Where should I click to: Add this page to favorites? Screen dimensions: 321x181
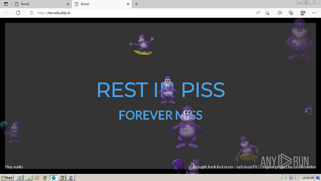pos(267,13)
